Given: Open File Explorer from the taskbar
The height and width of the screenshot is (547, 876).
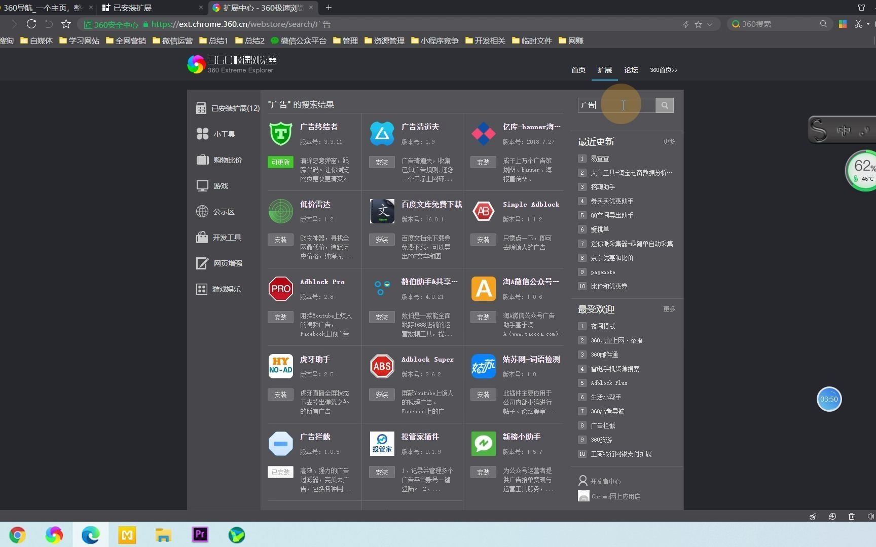Looking at the screenshot, I should (x=163, y=535).
